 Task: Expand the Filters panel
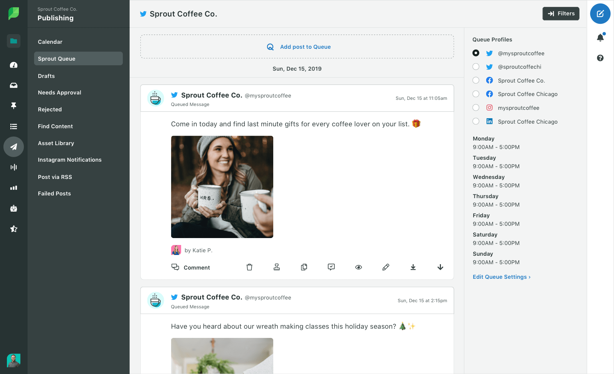point(561,13)
